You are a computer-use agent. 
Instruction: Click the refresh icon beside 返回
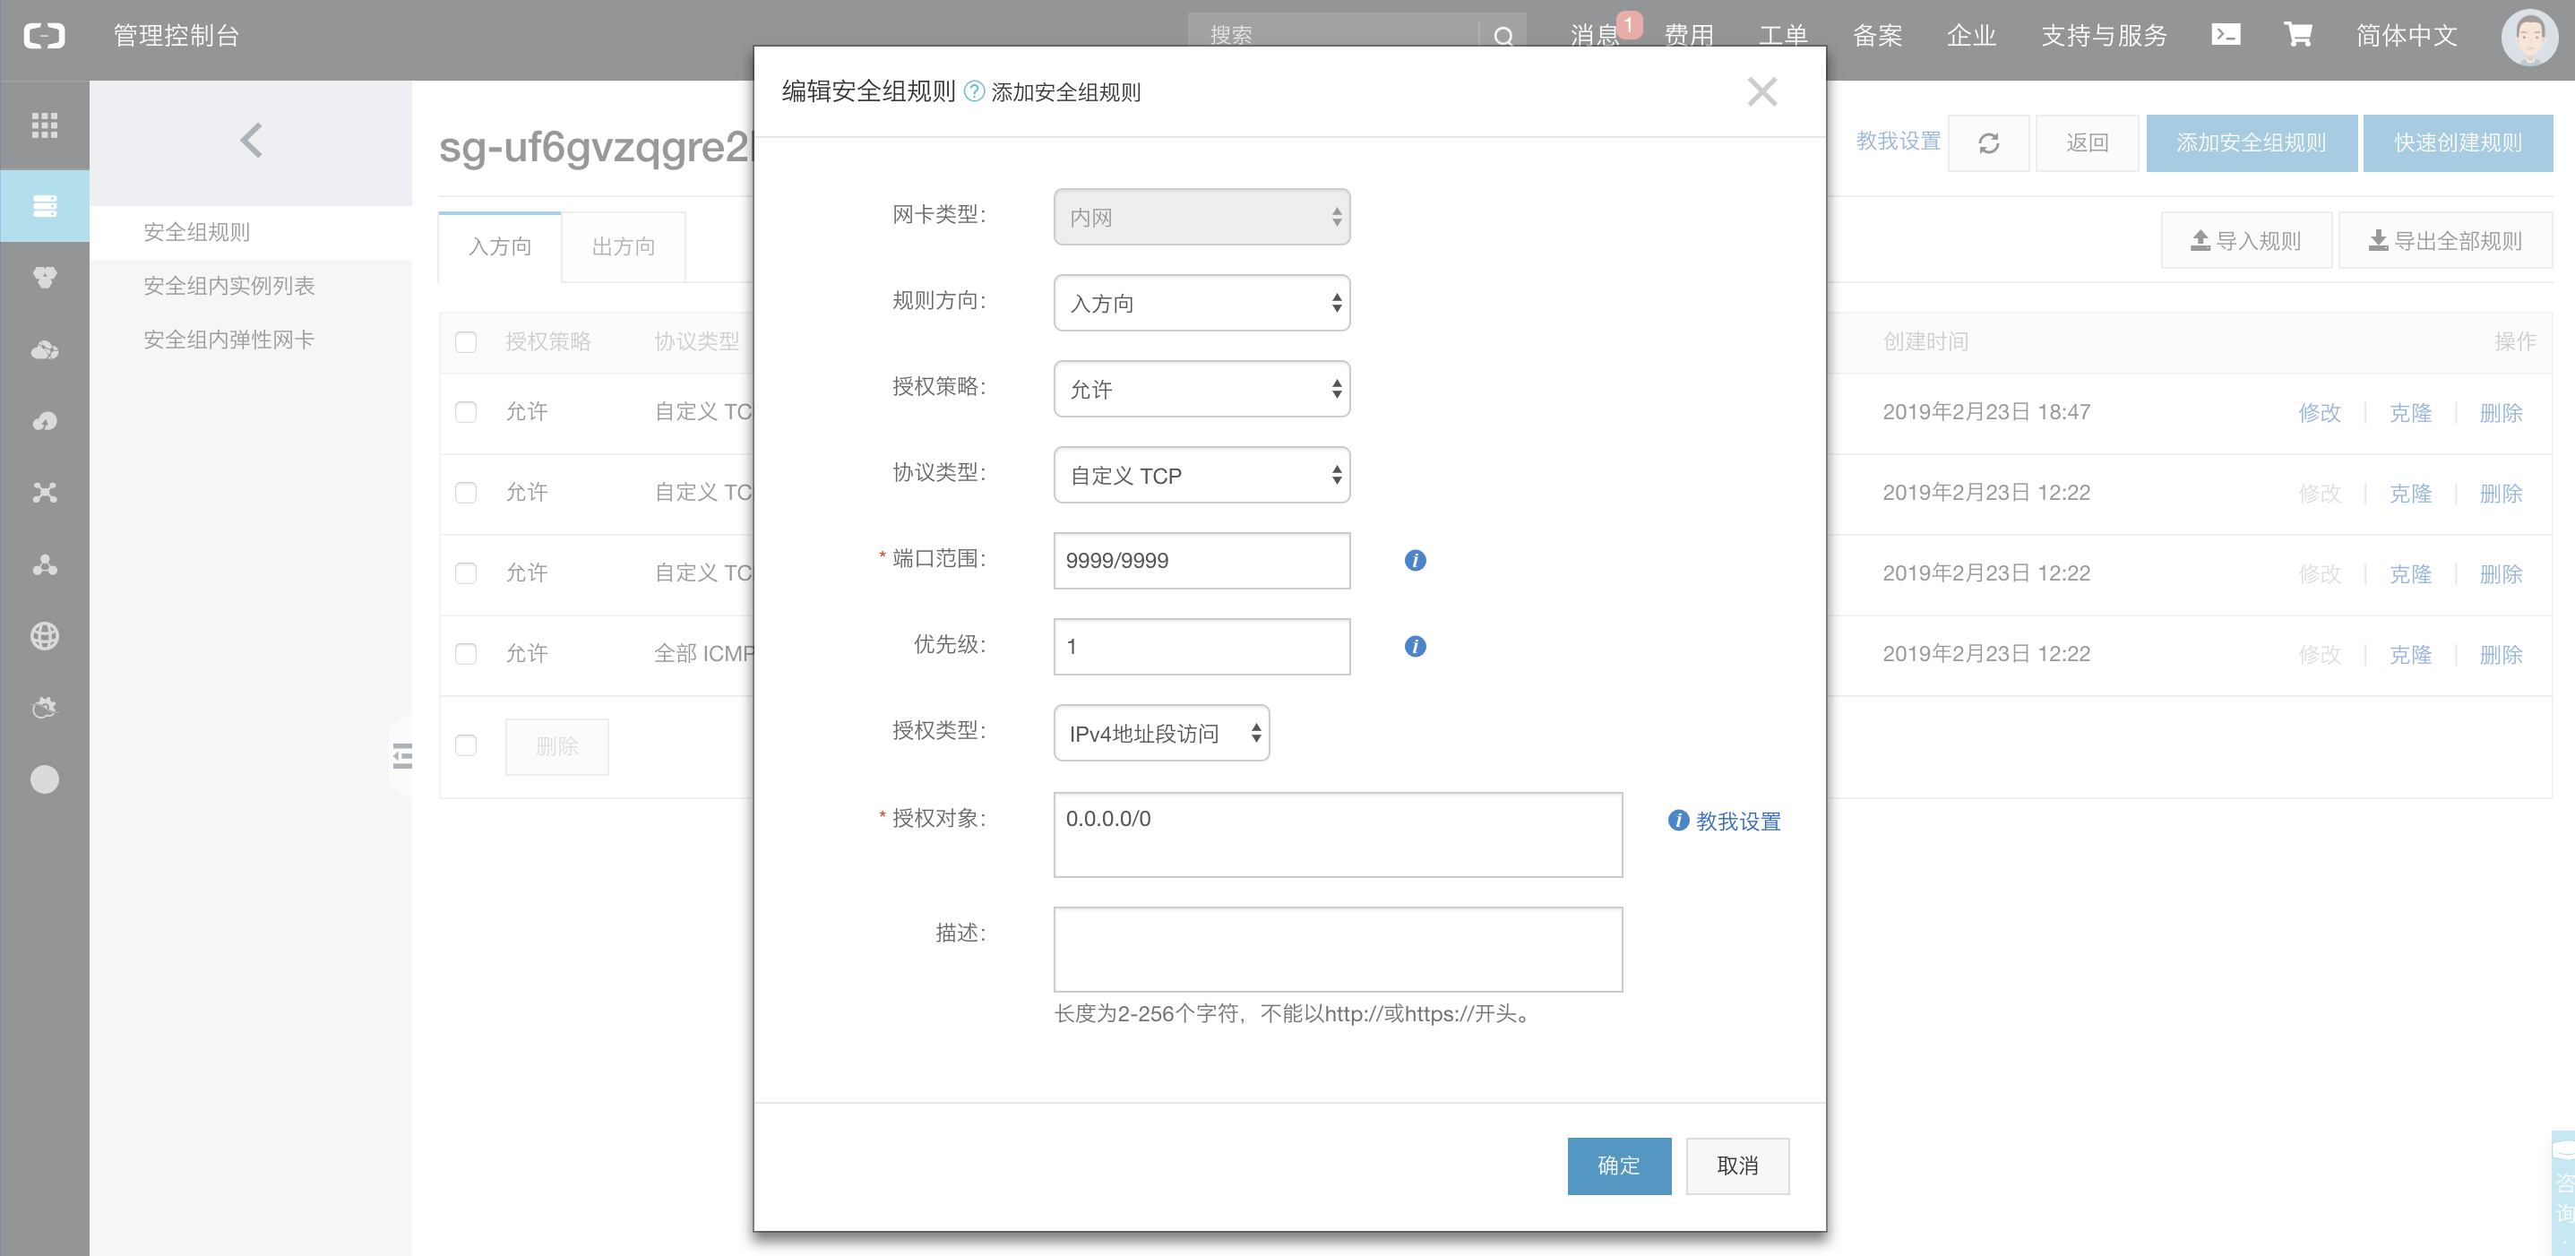[1988, 142]
